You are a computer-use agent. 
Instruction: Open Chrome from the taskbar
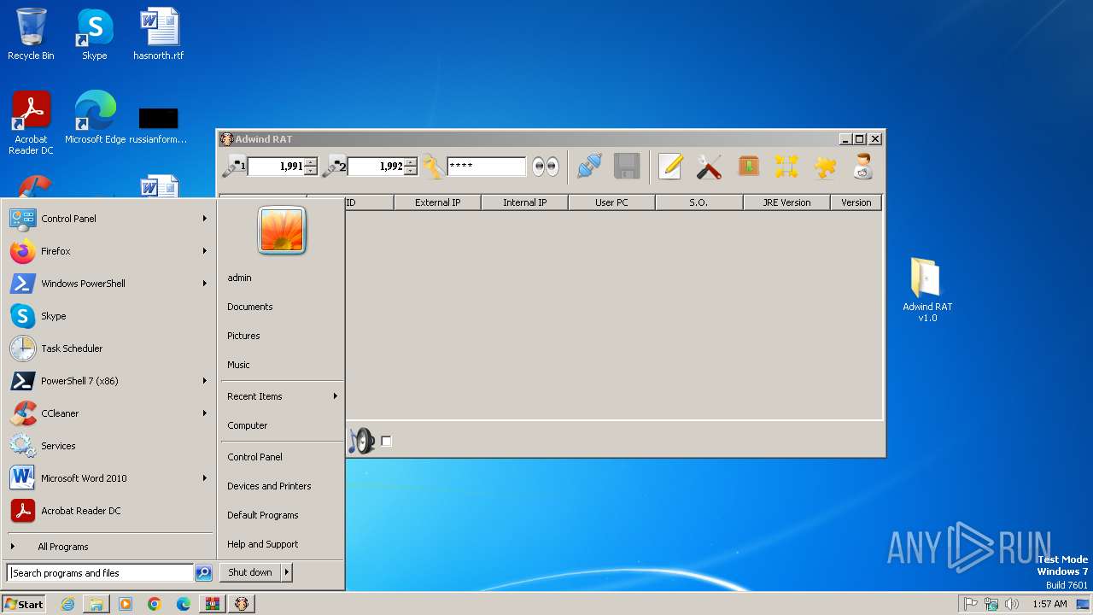pos(155,604)
